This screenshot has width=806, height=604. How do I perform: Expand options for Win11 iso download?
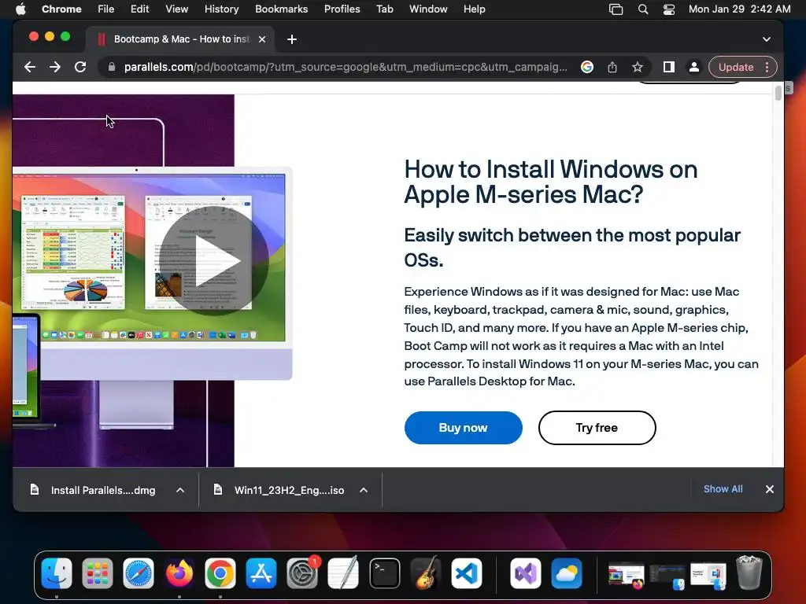click(x=364, y=490)
